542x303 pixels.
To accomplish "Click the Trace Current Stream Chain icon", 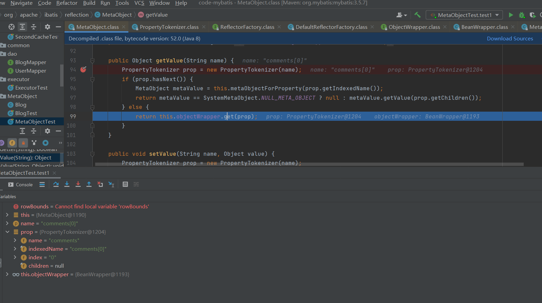I will point(136,184).
